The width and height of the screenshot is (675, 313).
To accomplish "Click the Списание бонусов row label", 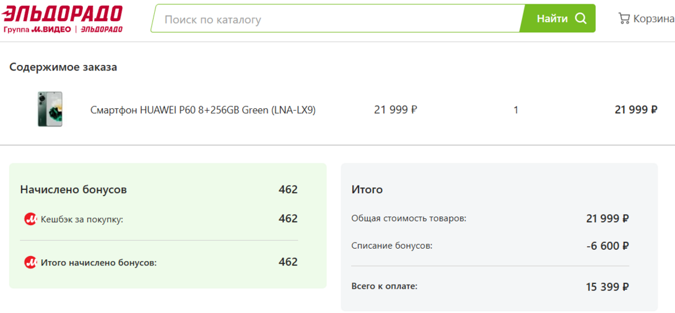I will [391, 246].
